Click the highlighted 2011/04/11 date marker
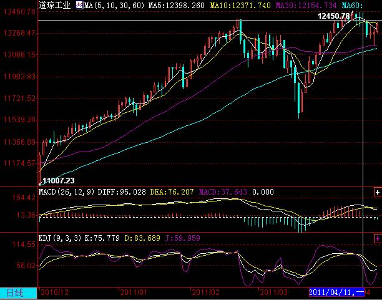Viewport: 382px width, 300px height. coord(337,292)
